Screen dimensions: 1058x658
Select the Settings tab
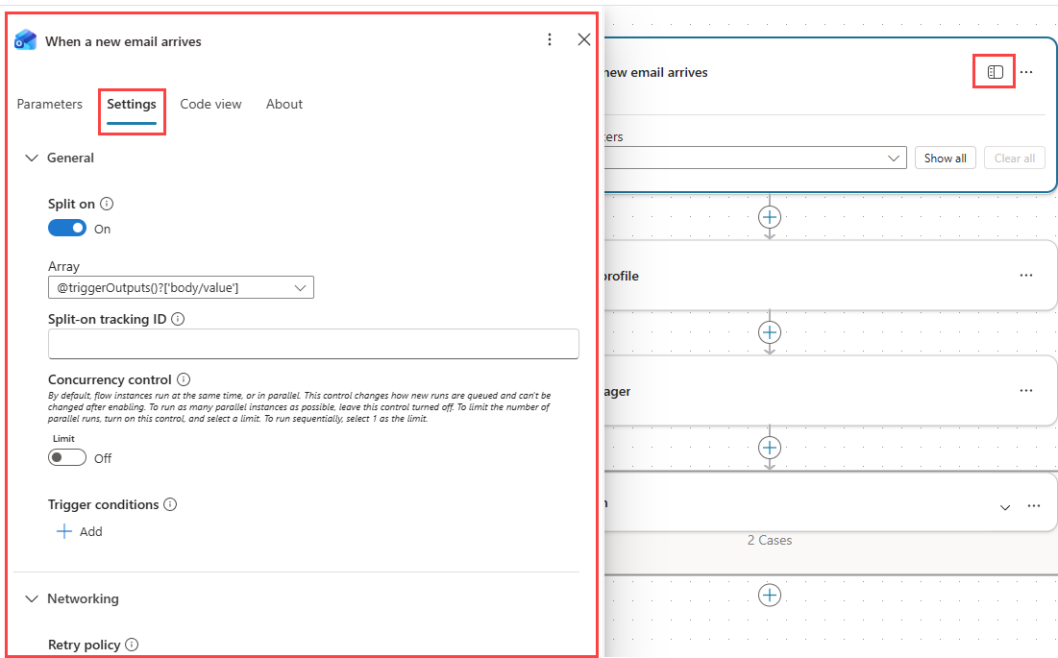click(x=132, y=104)
